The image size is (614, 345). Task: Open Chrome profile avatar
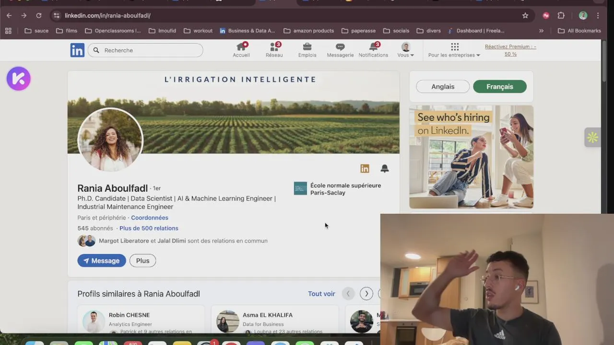coord(583,15)
